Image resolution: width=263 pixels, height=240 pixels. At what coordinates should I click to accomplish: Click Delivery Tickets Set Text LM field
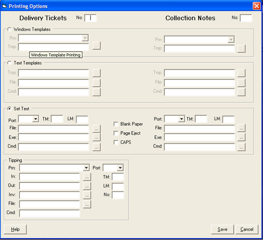coord(82,119)
